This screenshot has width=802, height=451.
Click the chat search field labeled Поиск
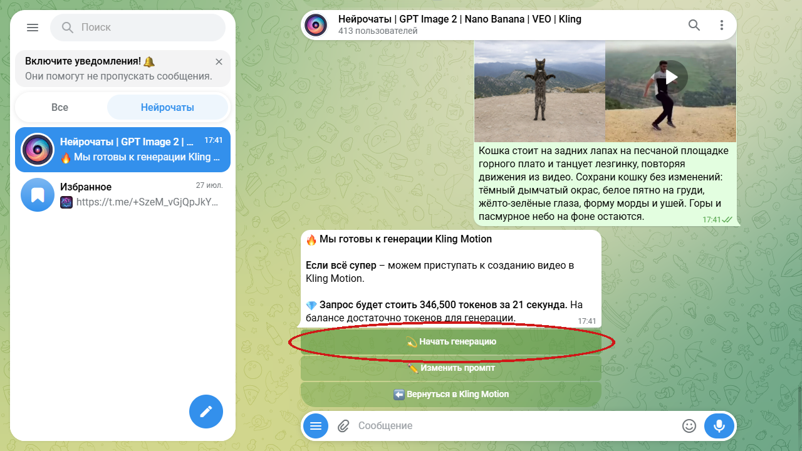(x=137, y=28)
